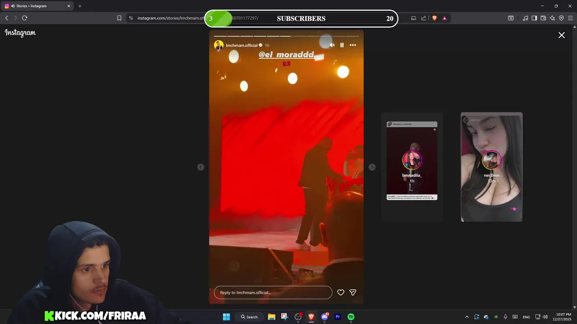Open the lmchmam.official profile name

(x=242, y=45)
